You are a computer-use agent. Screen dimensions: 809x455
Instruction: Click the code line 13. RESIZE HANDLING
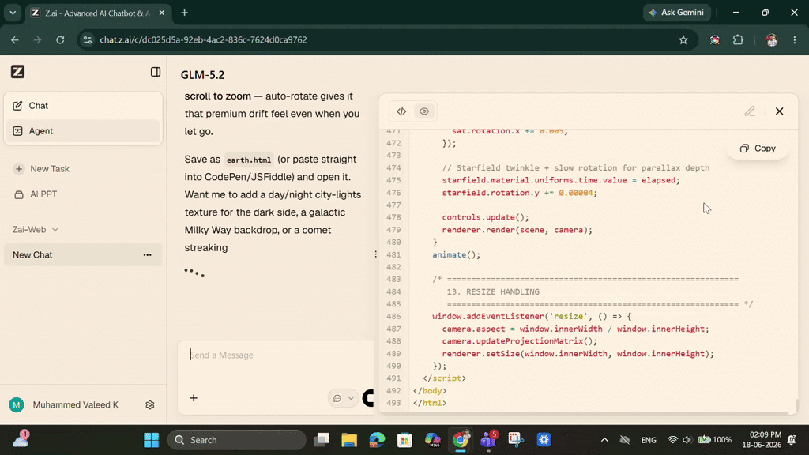[x=493, y=292]
